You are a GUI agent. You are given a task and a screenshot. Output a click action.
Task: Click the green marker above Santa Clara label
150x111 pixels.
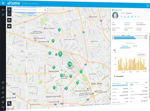click(x=54, y=67)
